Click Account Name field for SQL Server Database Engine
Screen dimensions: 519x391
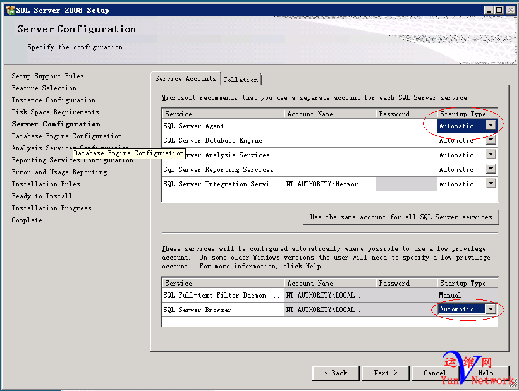pos(330,140)
